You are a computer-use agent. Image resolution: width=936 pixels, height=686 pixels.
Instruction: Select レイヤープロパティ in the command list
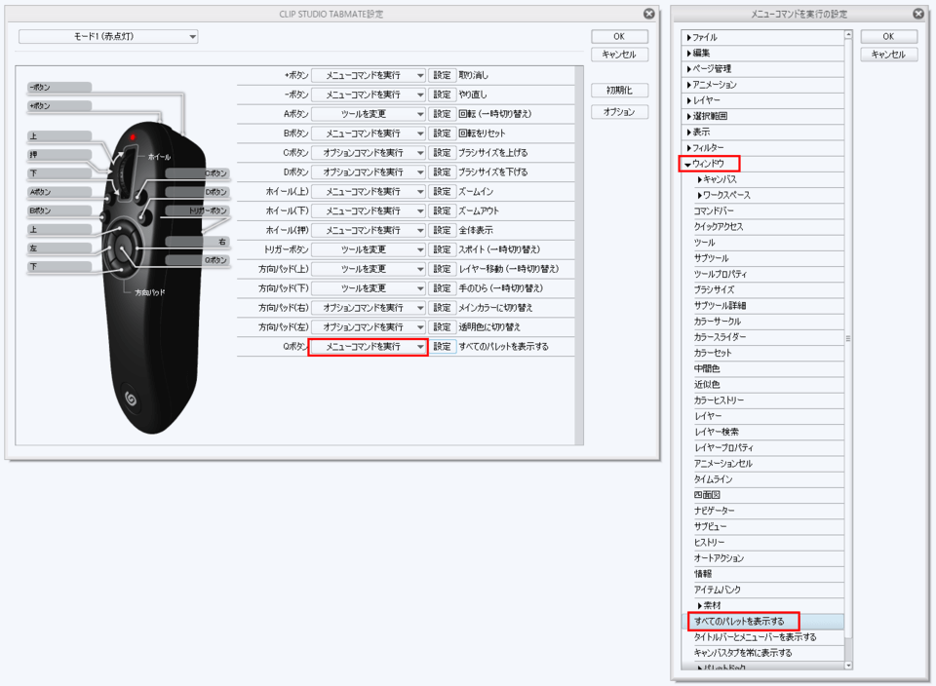(762, 448)
